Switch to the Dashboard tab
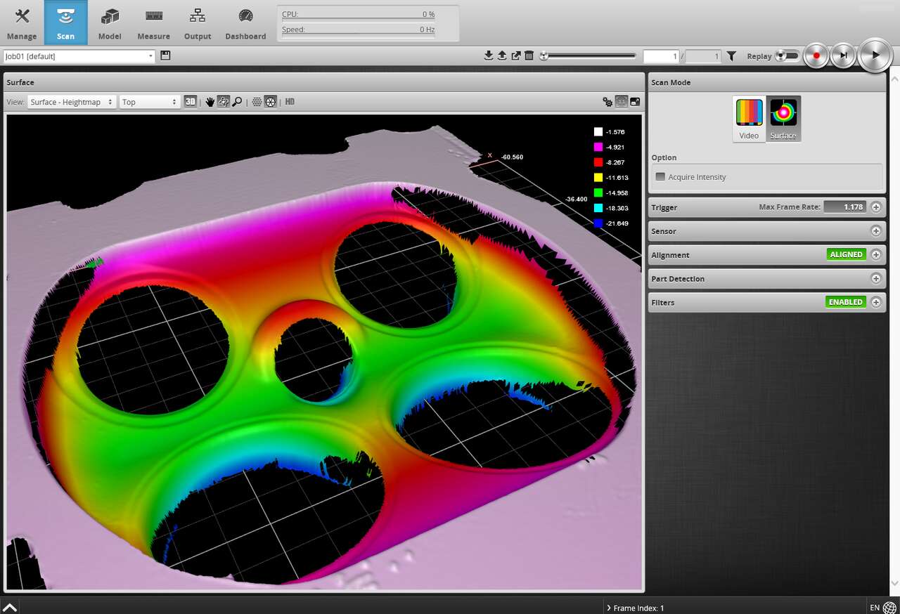This screenshot has width=900, height=614. [245, 23]
